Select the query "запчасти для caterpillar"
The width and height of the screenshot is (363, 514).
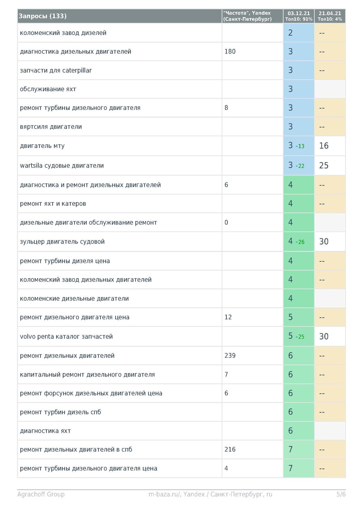56,70
